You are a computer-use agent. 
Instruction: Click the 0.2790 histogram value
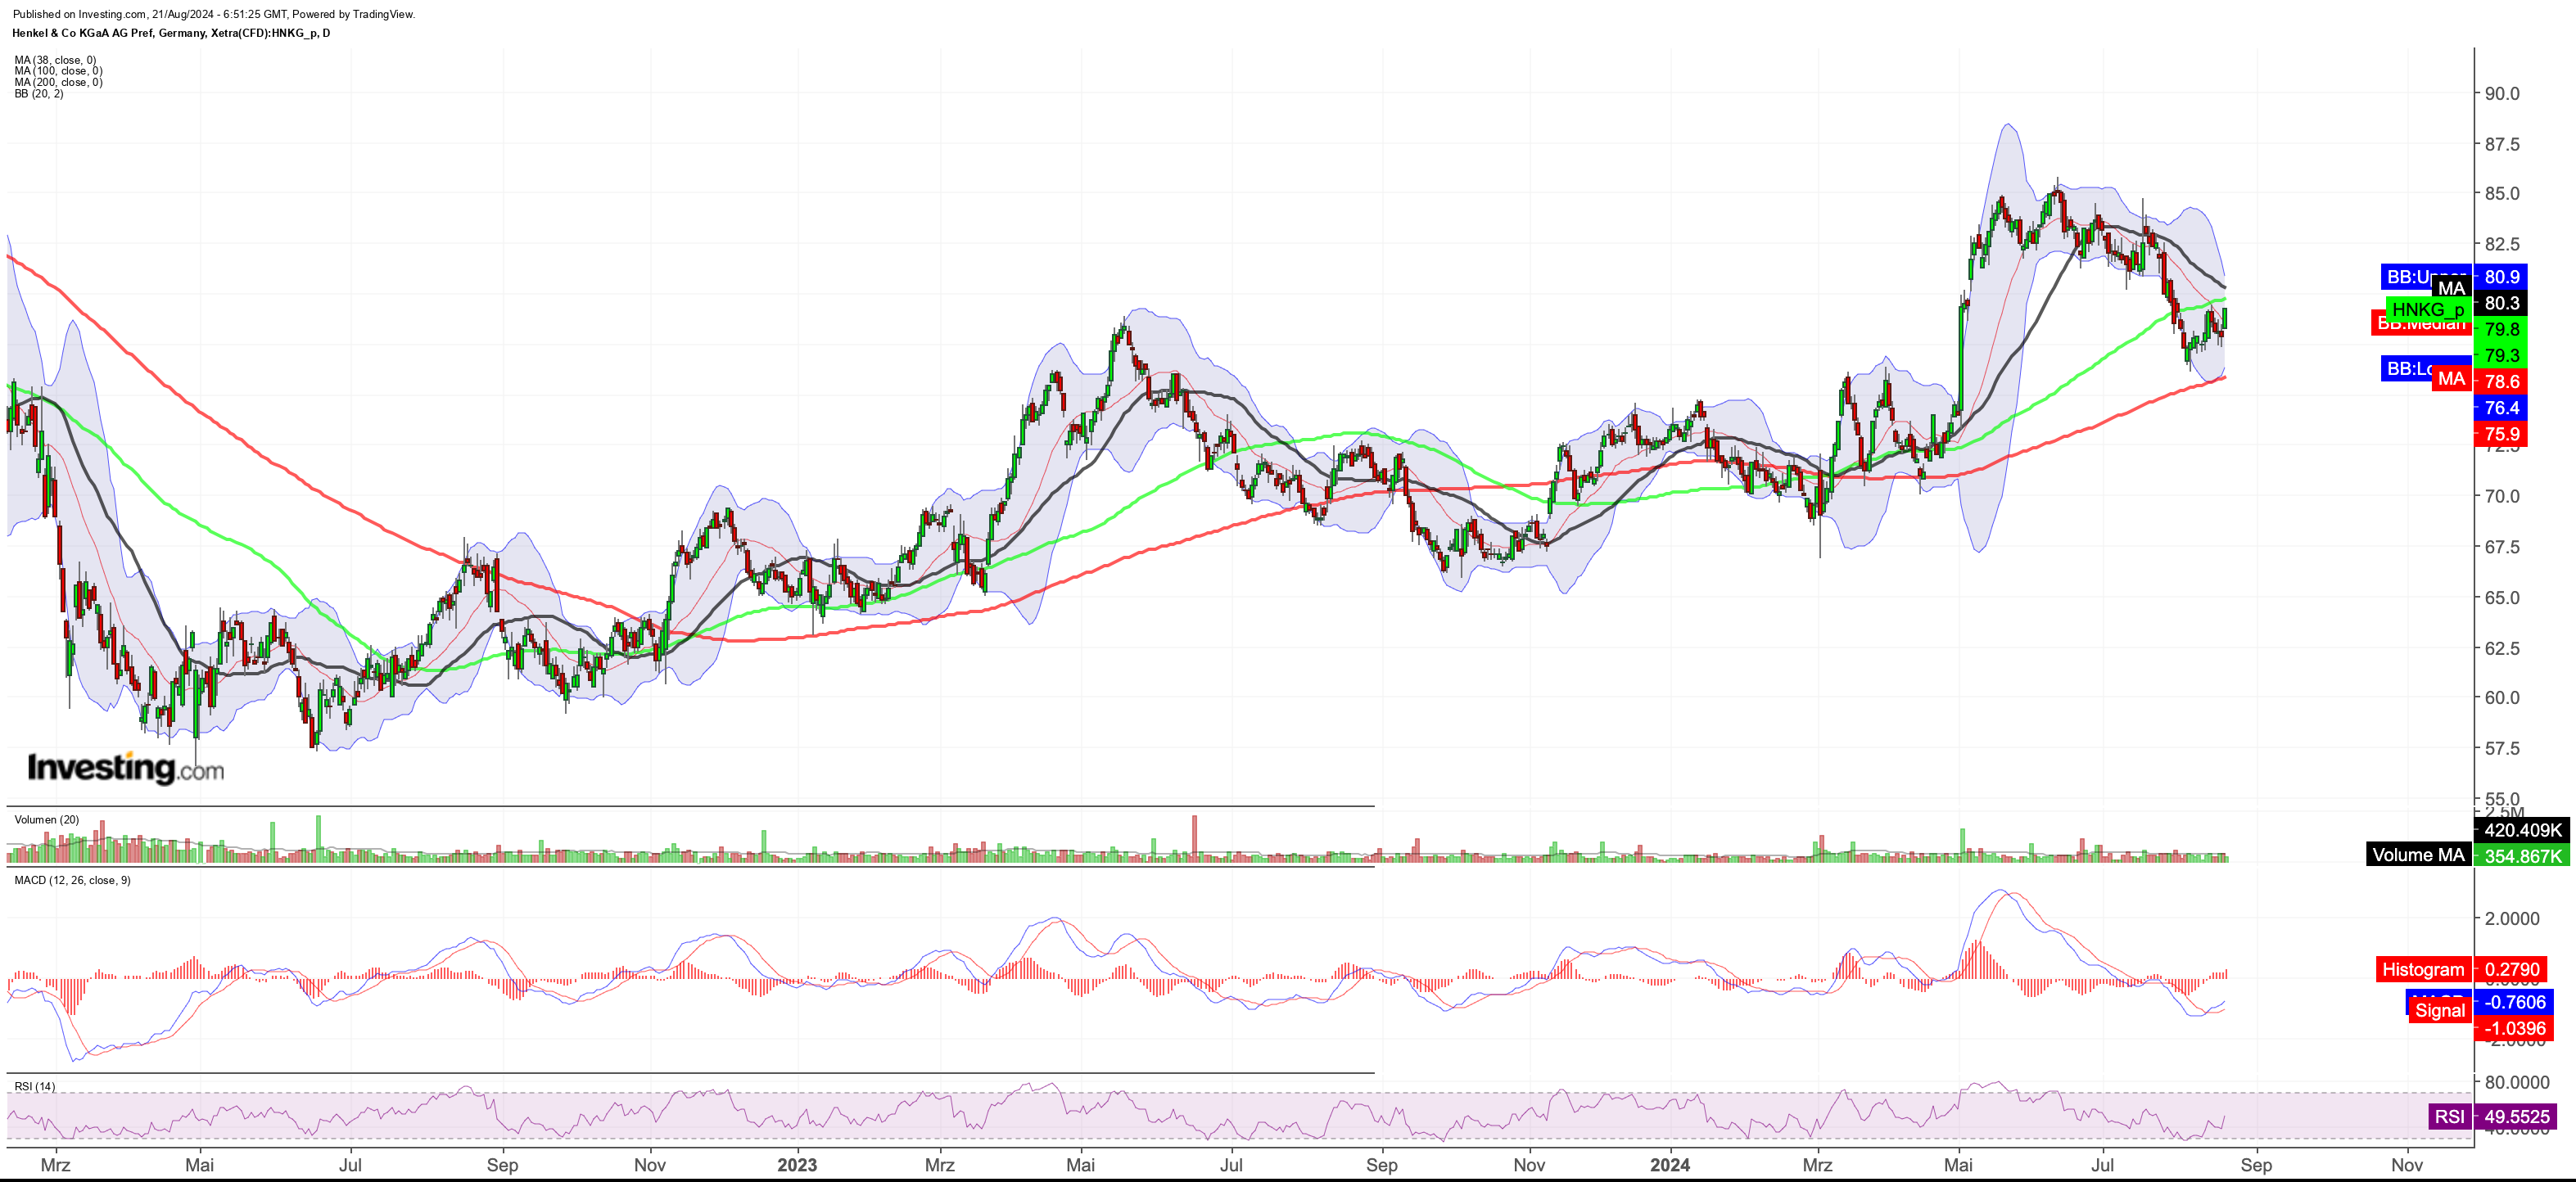pyautogui.click(x=2511, y=969)
